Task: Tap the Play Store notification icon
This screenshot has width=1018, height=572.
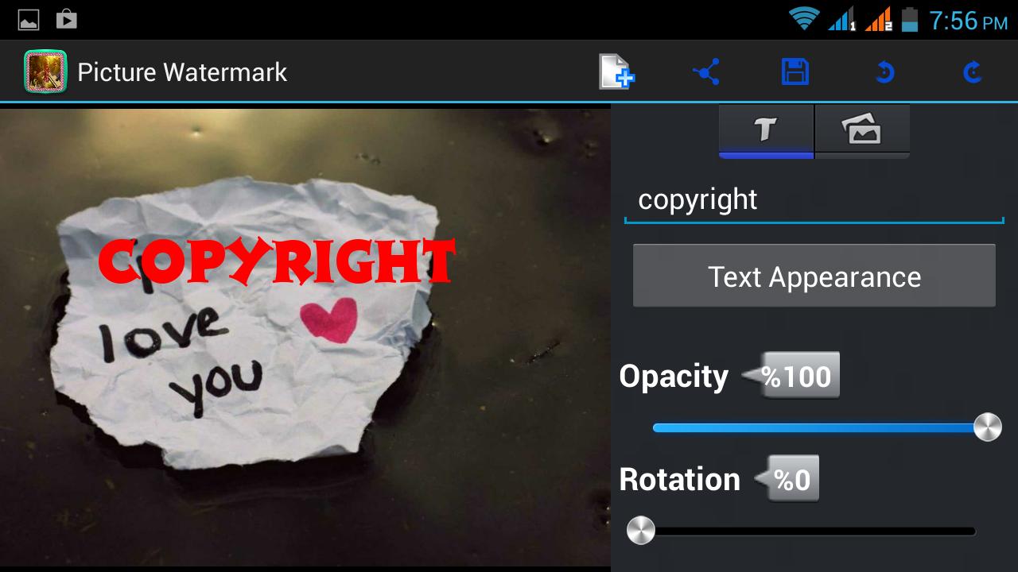Action: coord(67,17)
